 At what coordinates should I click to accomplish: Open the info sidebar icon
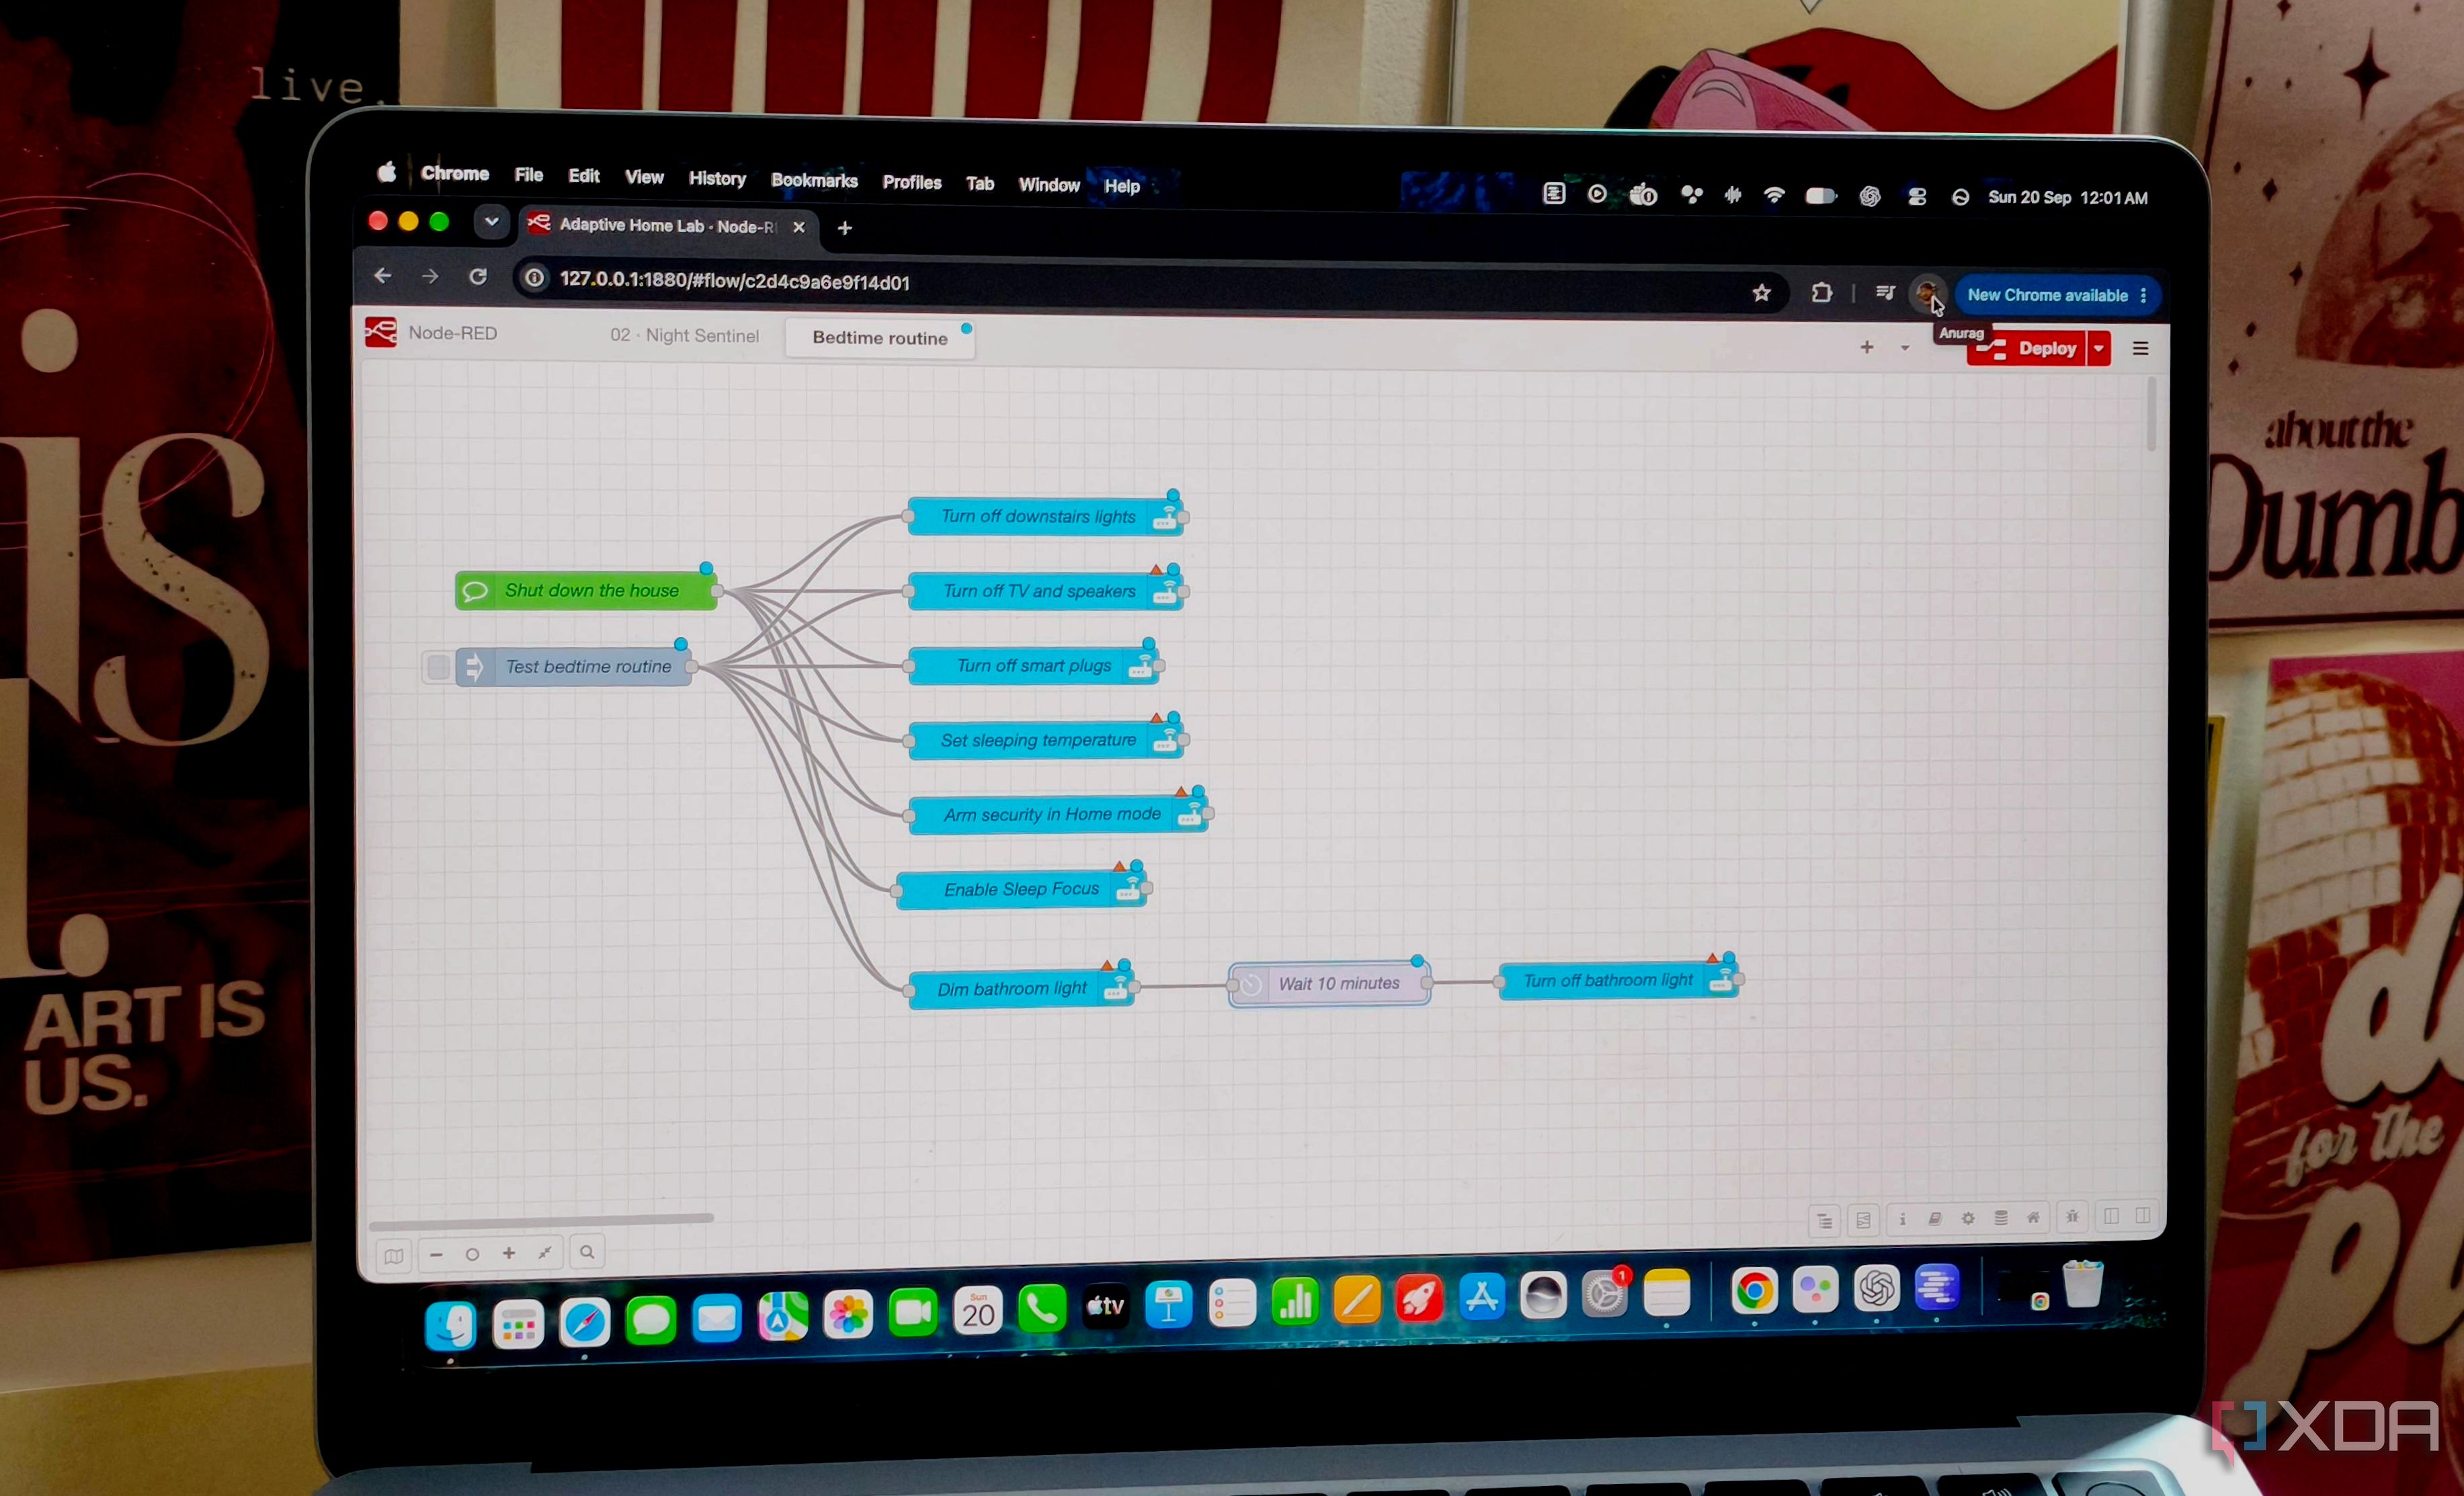click(1902, 1218)
